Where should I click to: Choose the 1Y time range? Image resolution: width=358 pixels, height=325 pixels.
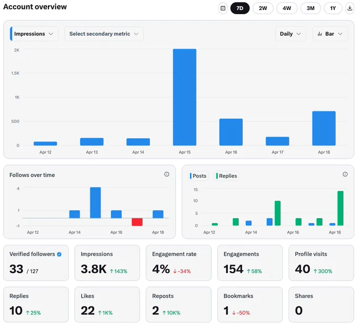pos(333,8)
